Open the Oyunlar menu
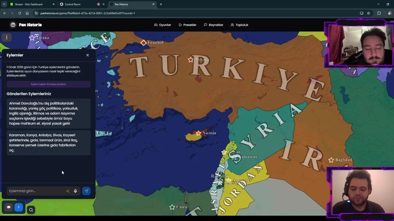The image size is (394, 221). click(163, 25)
